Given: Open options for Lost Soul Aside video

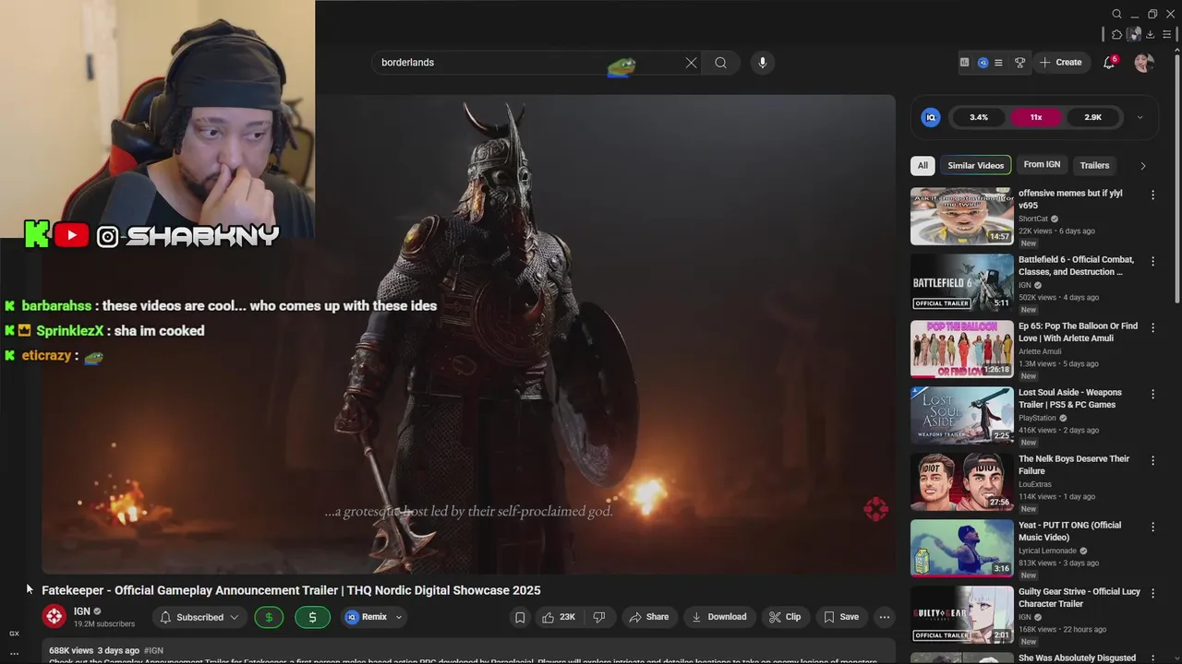Looking at the screenshot, I should pos(1152,394).
